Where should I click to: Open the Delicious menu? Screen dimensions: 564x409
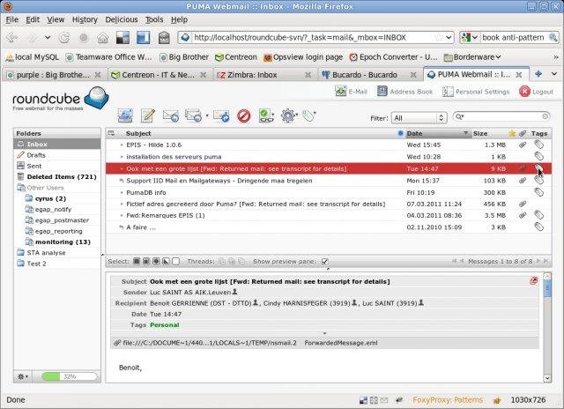122,19
